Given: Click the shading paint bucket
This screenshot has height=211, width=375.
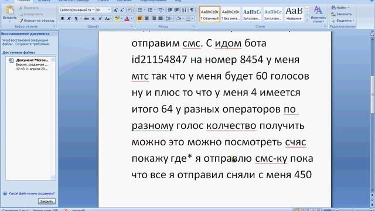Looking at the screenshot, I should click(x=178, y=18).
